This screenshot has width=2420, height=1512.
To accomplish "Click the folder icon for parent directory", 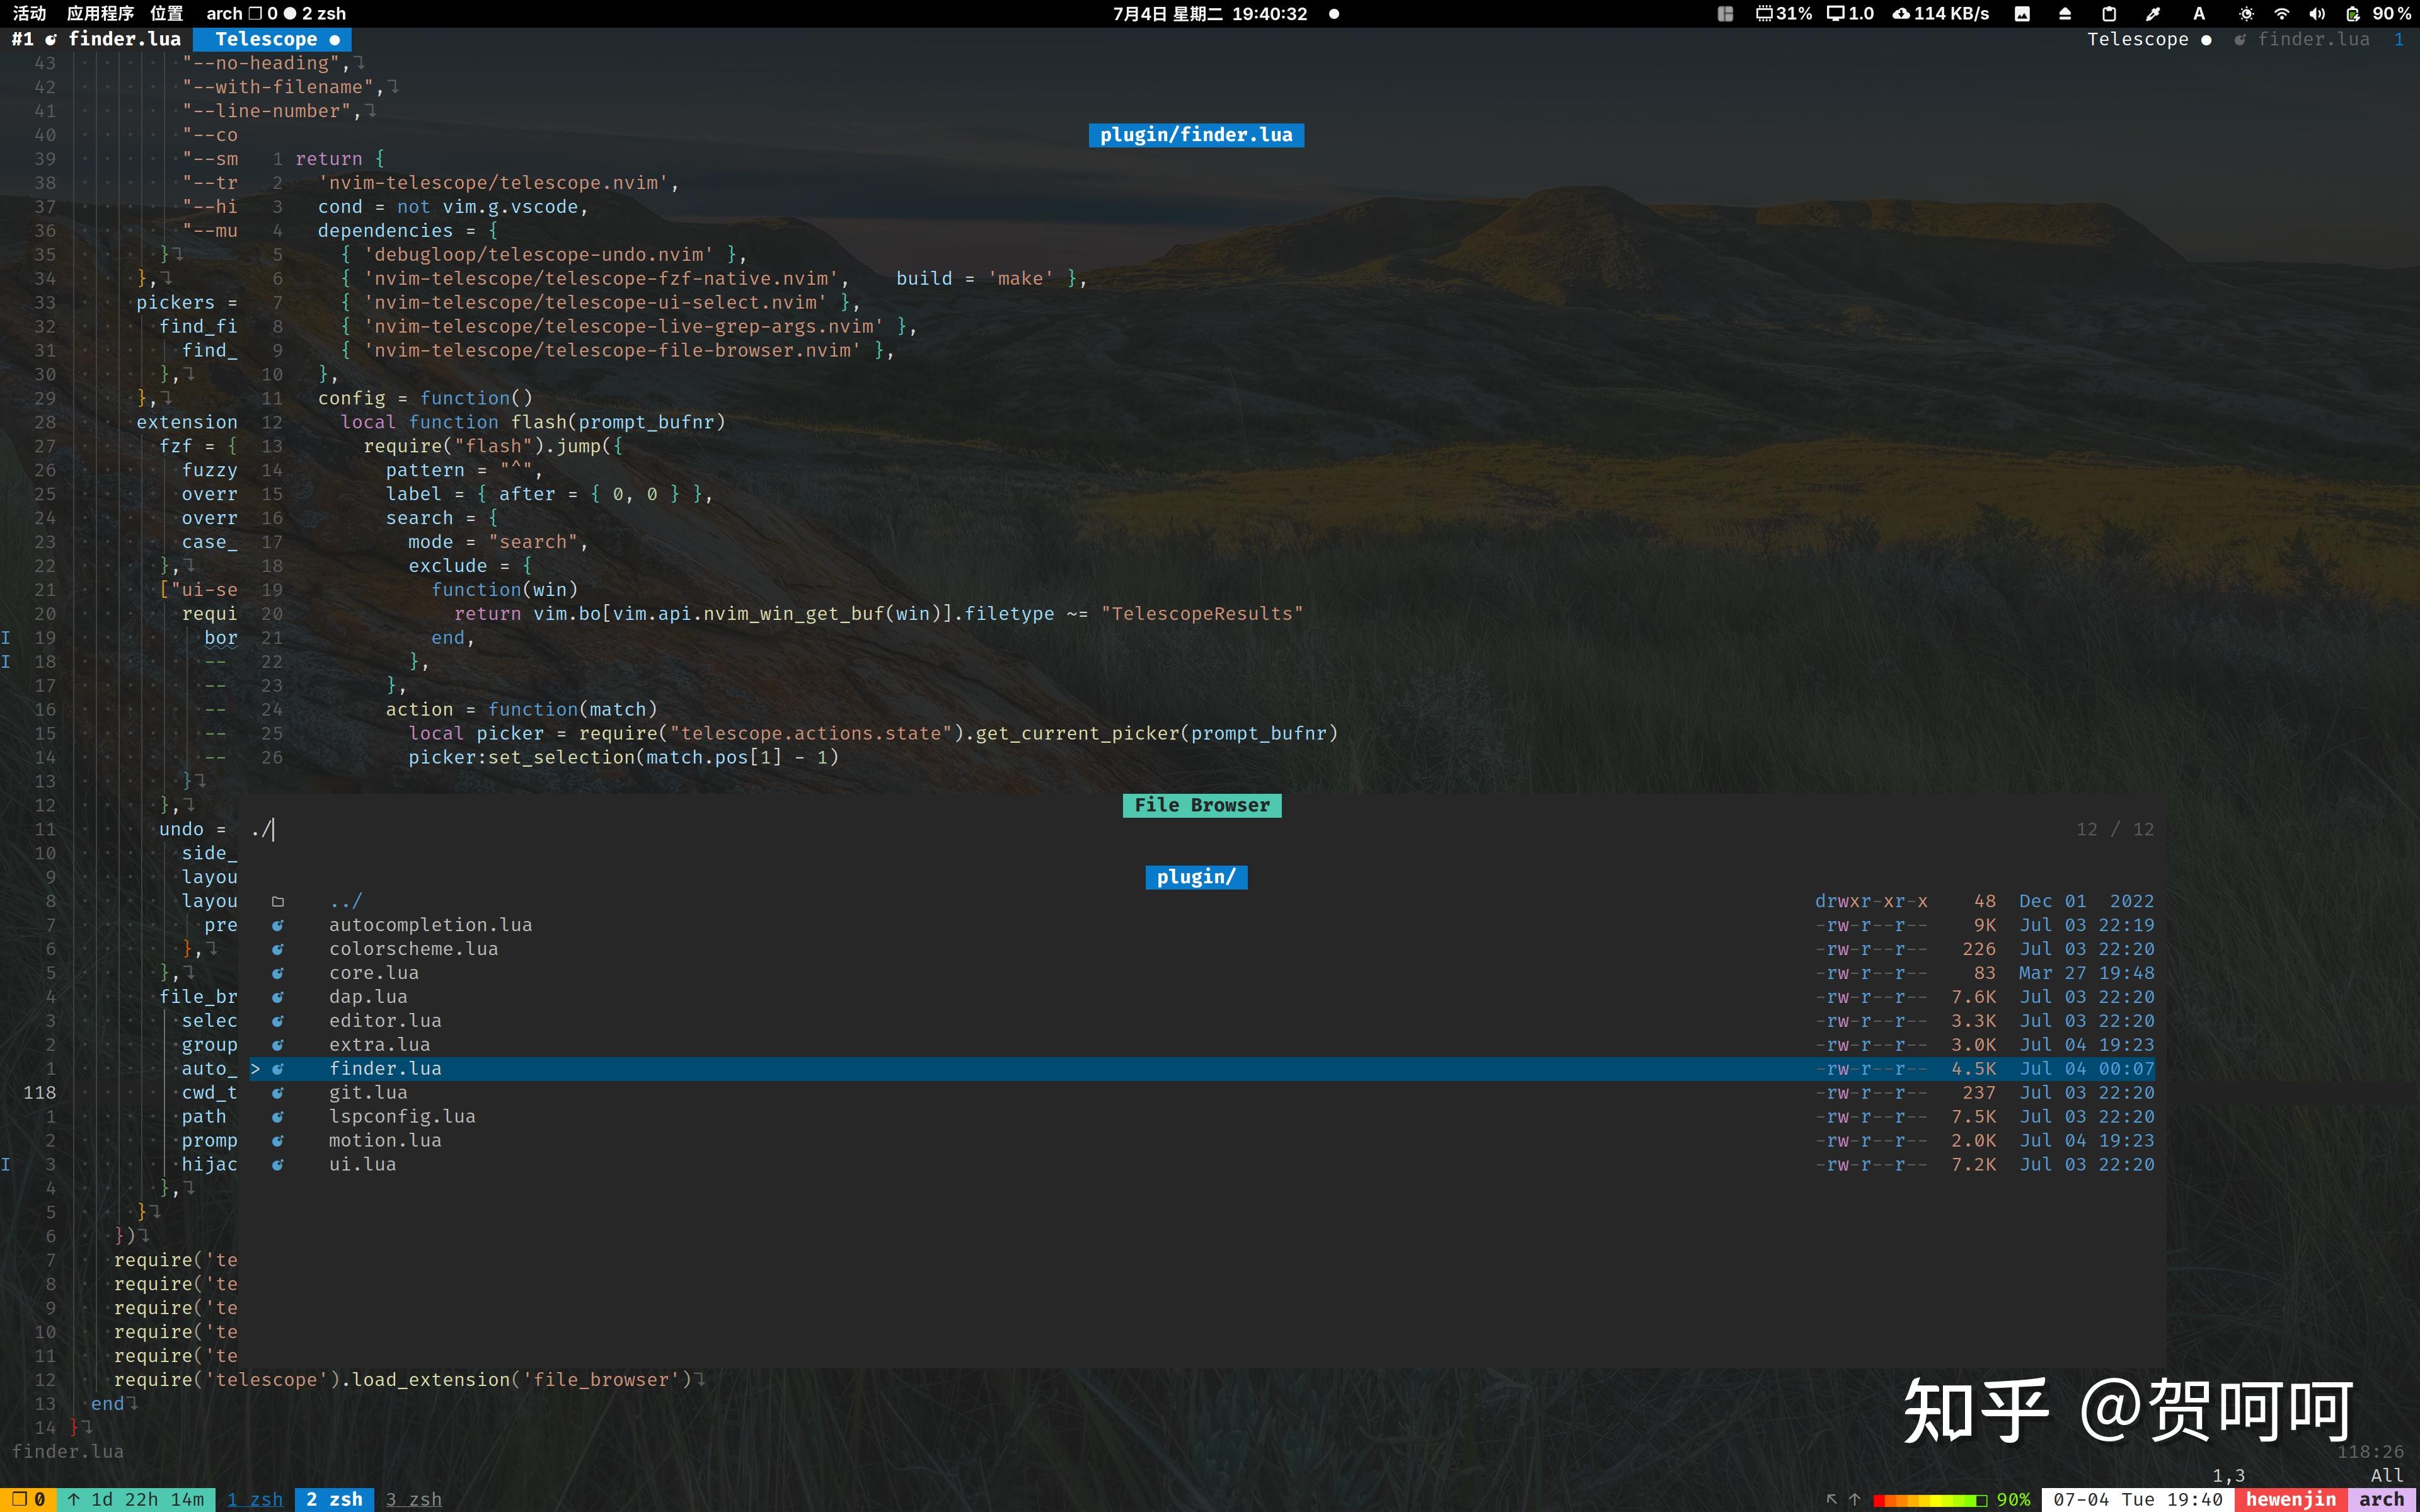I will (x=278, y=902).
